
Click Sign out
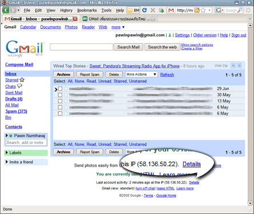point(239,35)
